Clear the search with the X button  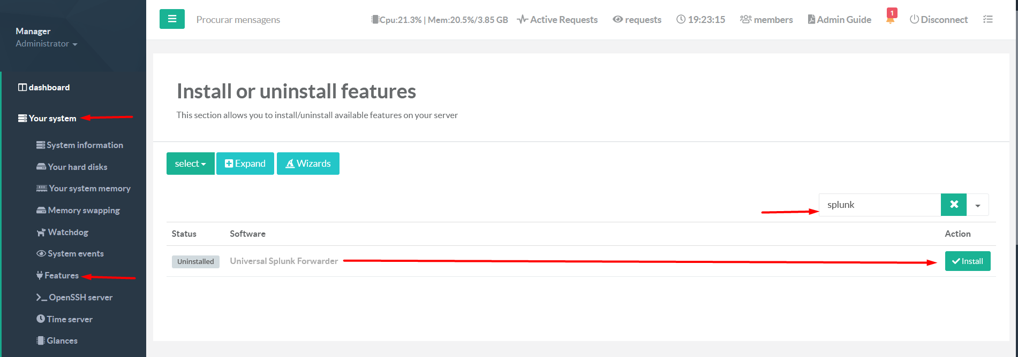954,205
